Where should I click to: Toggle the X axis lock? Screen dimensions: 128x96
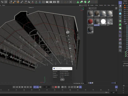[33, 2]
